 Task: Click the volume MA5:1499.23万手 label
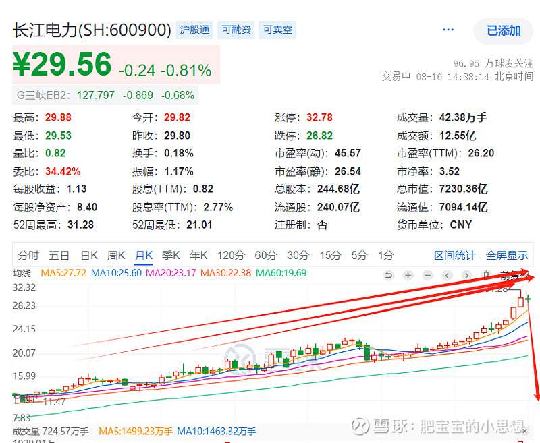(x=136, y=431)
